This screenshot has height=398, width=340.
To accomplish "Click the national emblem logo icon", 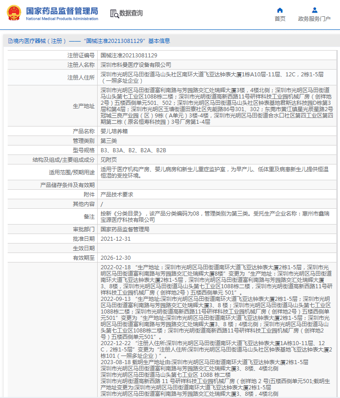I will coord(14,13).
